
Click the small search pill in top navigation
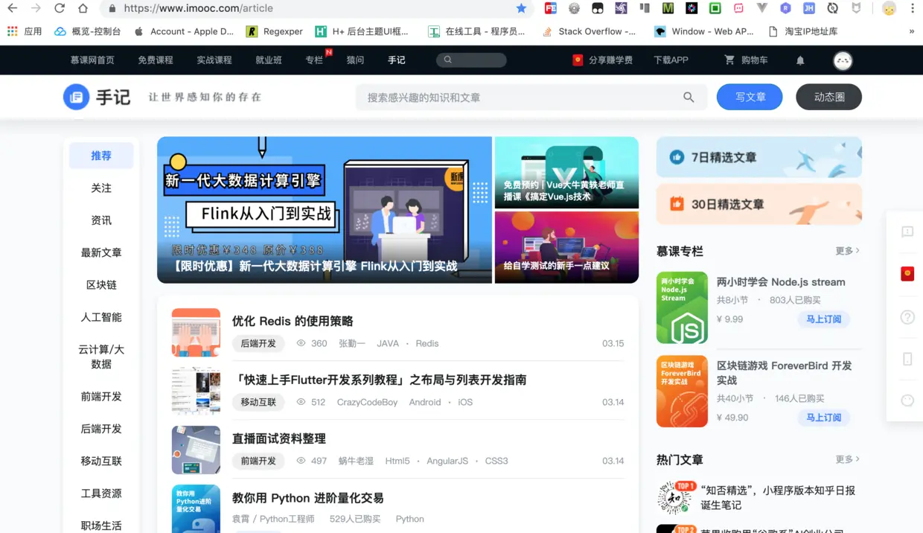point(471,60)
